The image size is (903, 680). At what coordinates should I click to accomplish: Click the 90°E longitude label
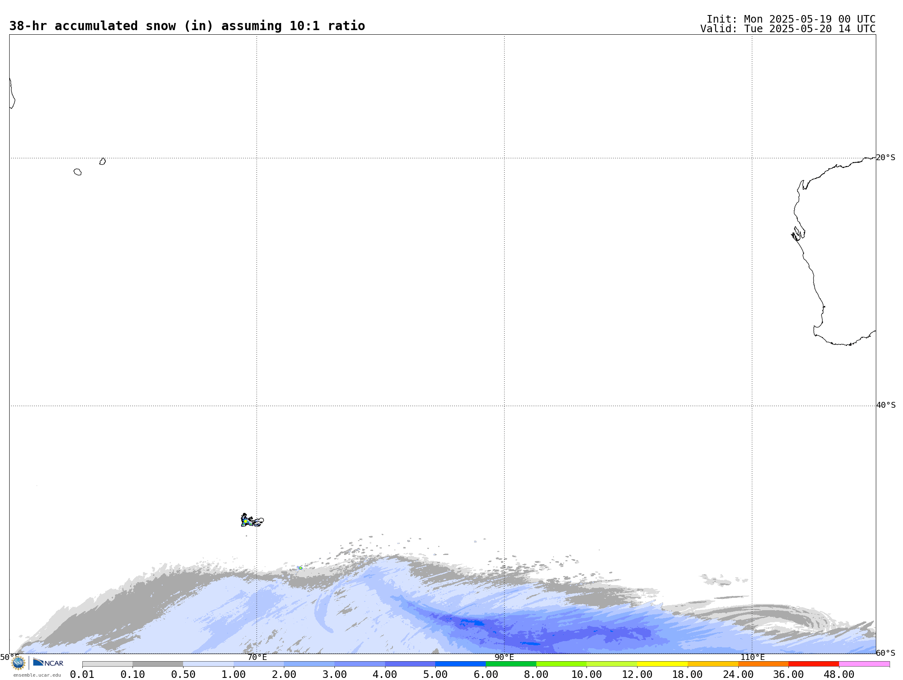(504, 657)
